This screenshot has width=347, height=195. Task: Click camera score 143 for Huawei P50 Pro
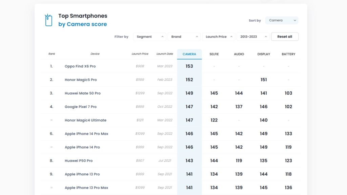click(x=189, y=160)
